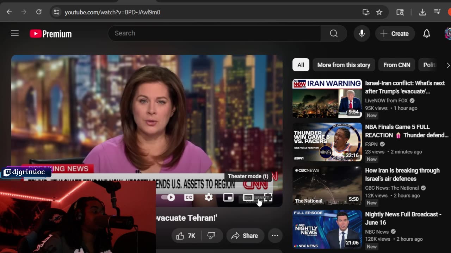Image resolution: width=451 pixels, height=253 pixels.
Task: Click the "23 views" text
Action: coord(375,152)
